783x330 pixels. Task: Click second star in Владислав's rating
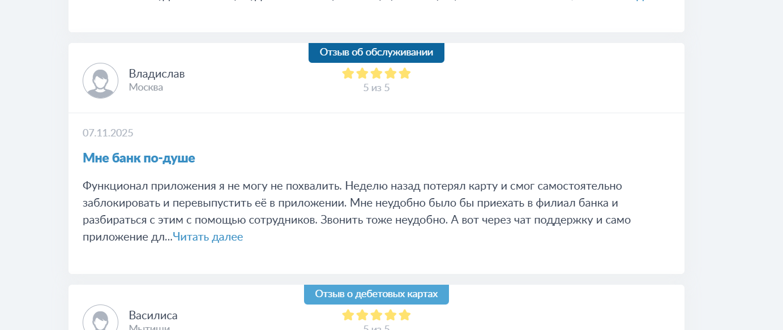pyautogui.click(x=362, y=74)
